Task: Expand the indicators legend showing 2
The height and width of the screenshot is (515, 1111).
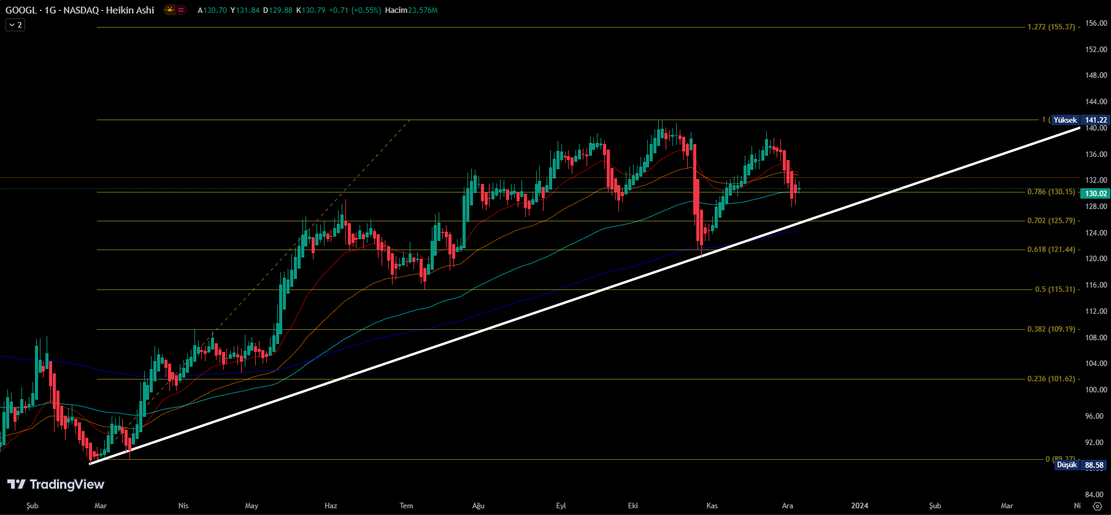Action: pyautogui.click(x=15, y=25)
